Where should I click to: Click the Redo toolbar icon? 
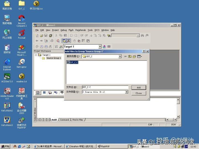76,36
